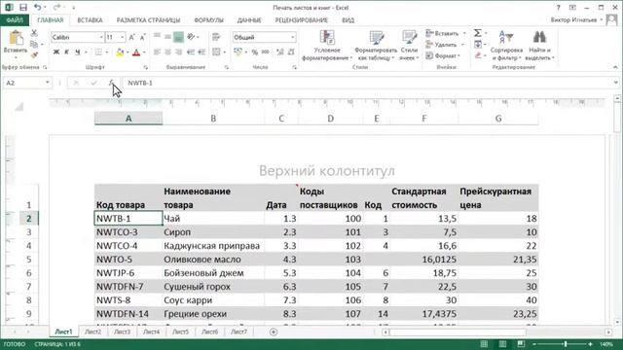Open fill color yellow swatch button
The width and height of the screenshot is (623, 350).
tap(120, 52)
